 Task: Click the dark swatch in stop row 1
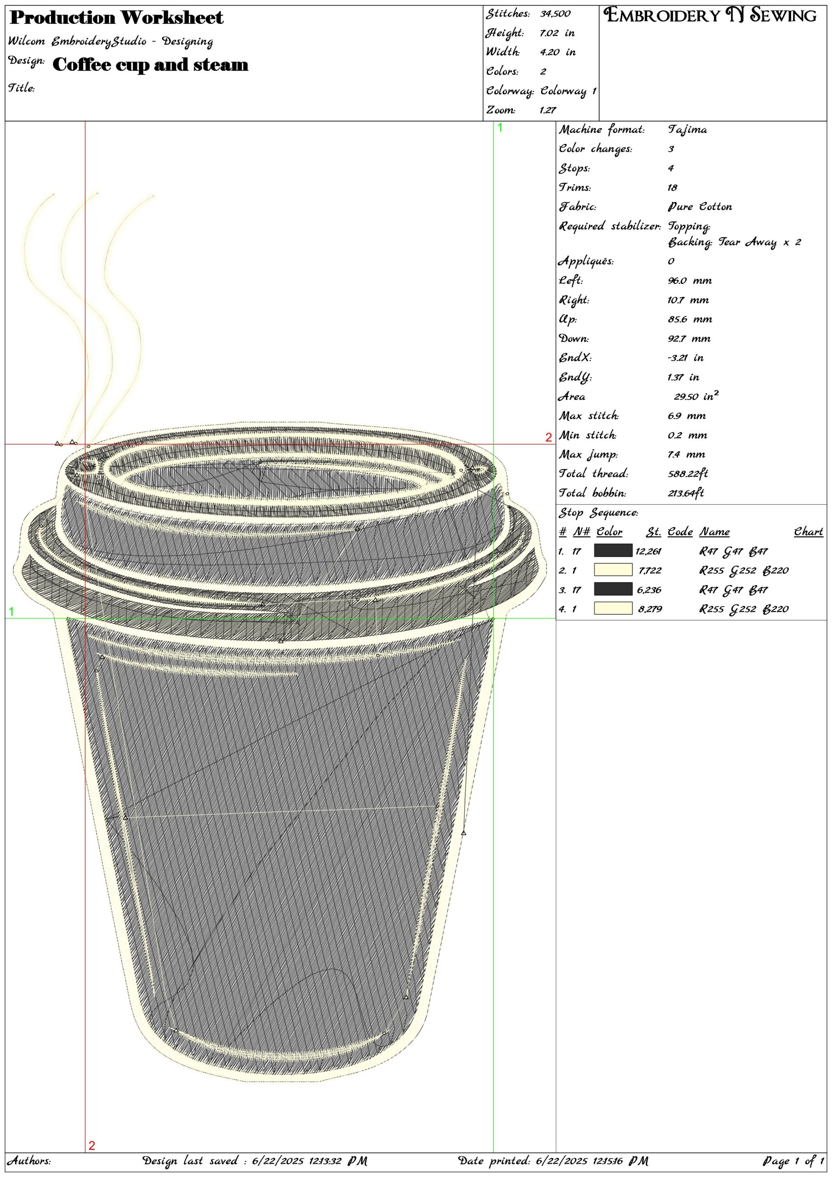tap(613, 550)
